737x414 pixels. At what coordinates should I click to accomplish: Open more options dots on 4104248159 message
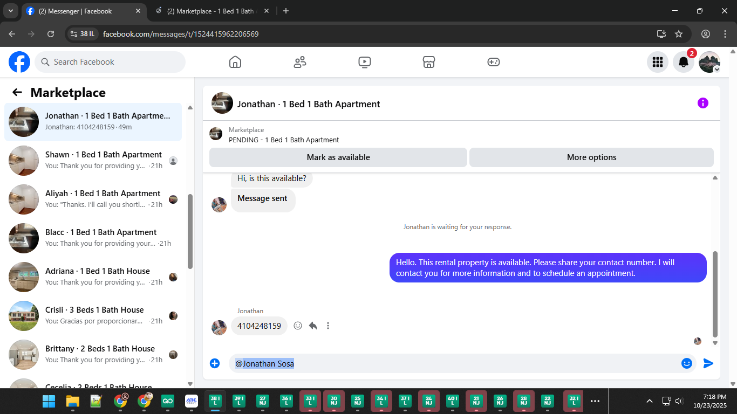tap(328, 326)
